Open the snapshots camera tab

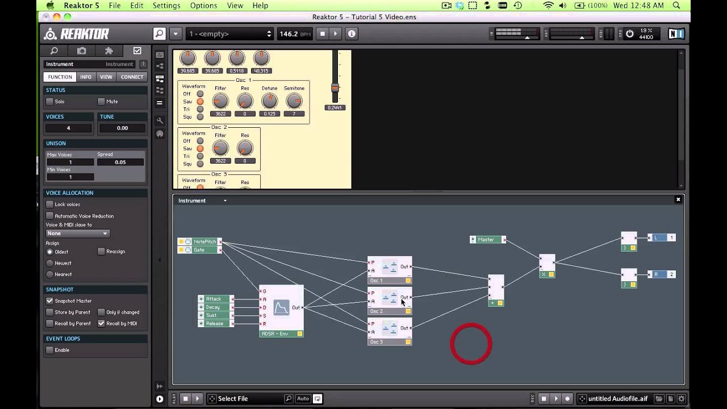coord(82,51)
